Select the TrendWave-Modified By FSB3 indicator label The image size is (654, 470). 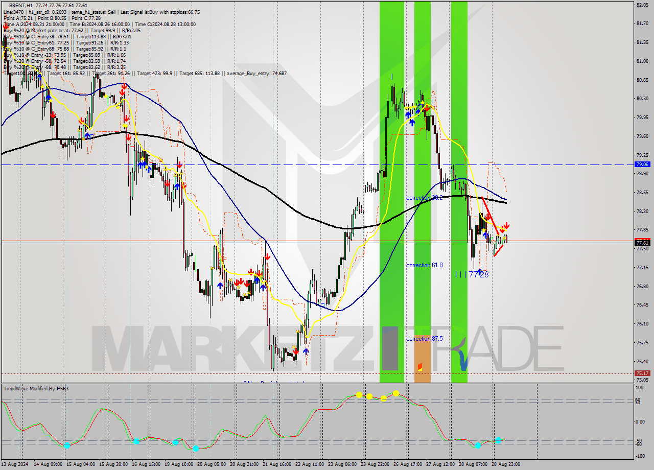coord(36,389)
